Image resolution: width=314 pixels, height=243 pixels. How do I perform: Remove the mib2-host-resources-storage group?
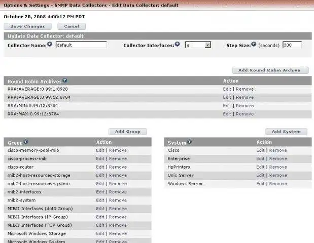[x=118, y=175]
